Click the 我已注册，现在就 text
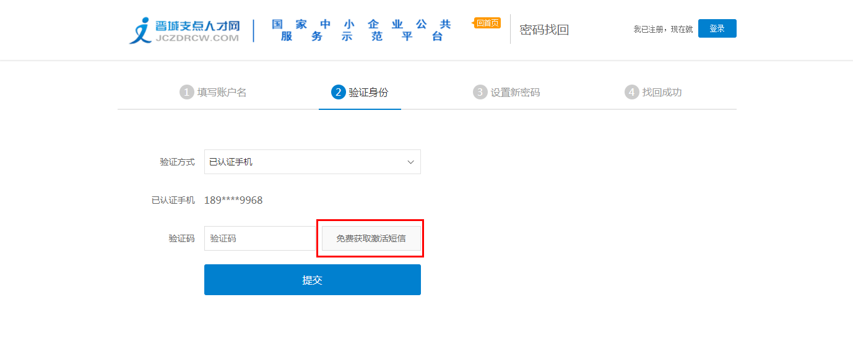 (663, 29)
